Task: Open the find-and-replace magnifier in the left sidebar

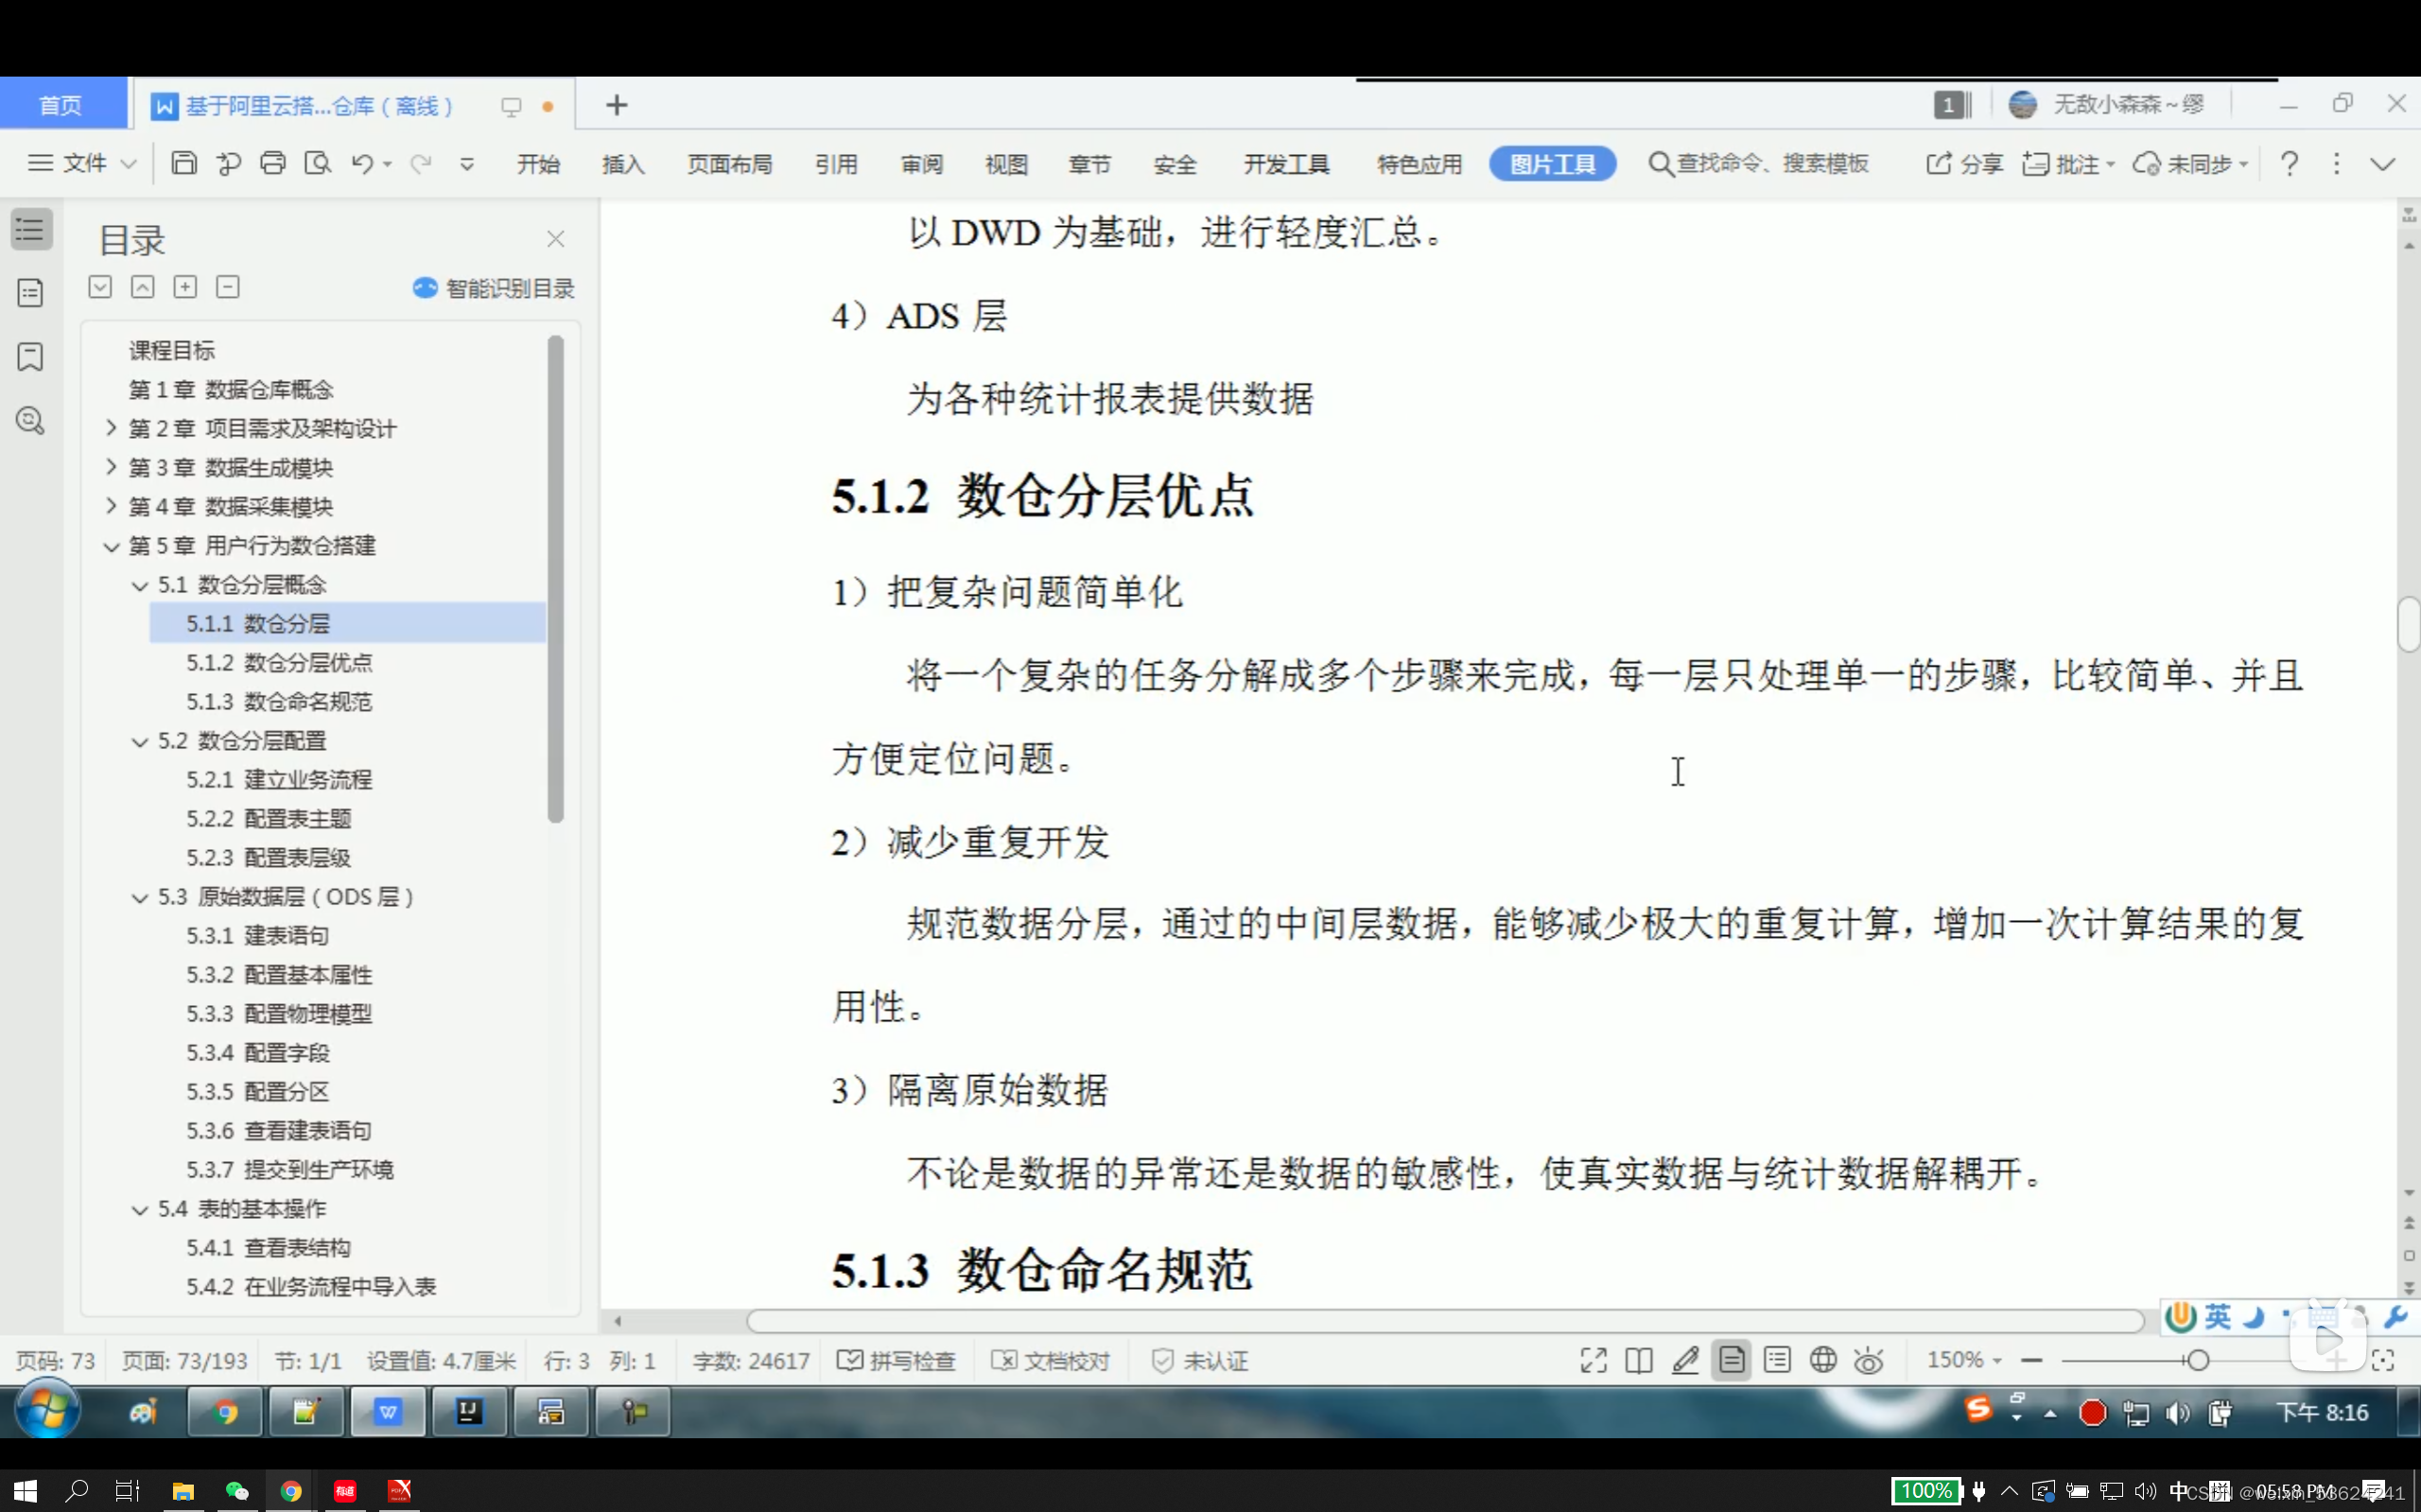Action: [x=30, y=421]
